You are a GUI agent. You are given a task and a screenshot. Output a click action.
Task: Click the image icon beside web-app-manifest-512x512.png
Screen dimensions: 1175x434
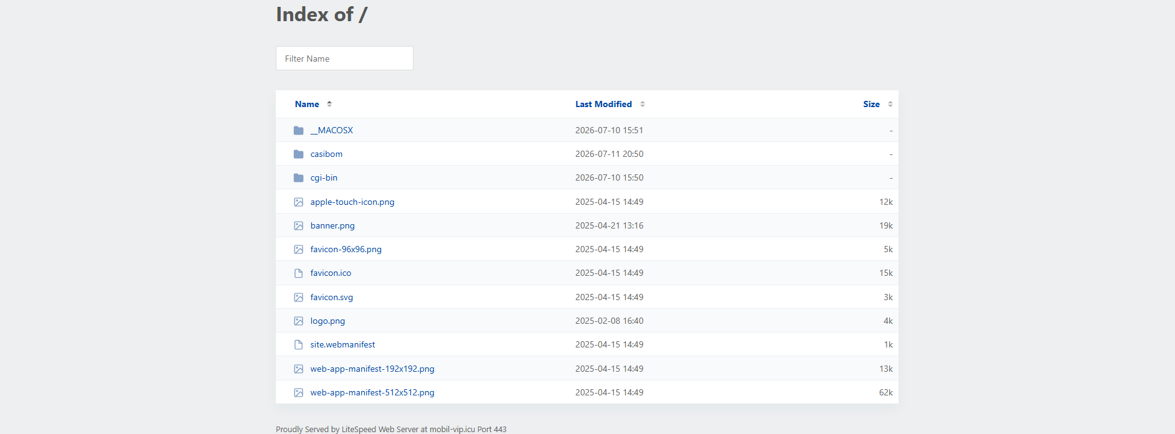click(x=298, y=392)
